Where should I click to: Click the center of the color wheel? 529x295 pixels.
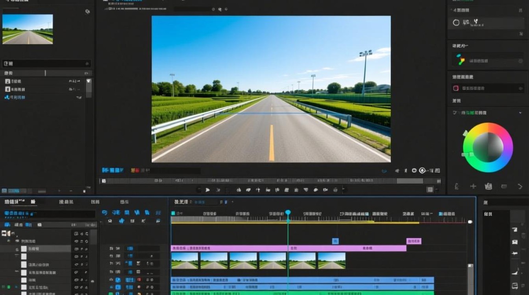click(x=488, y=147)
